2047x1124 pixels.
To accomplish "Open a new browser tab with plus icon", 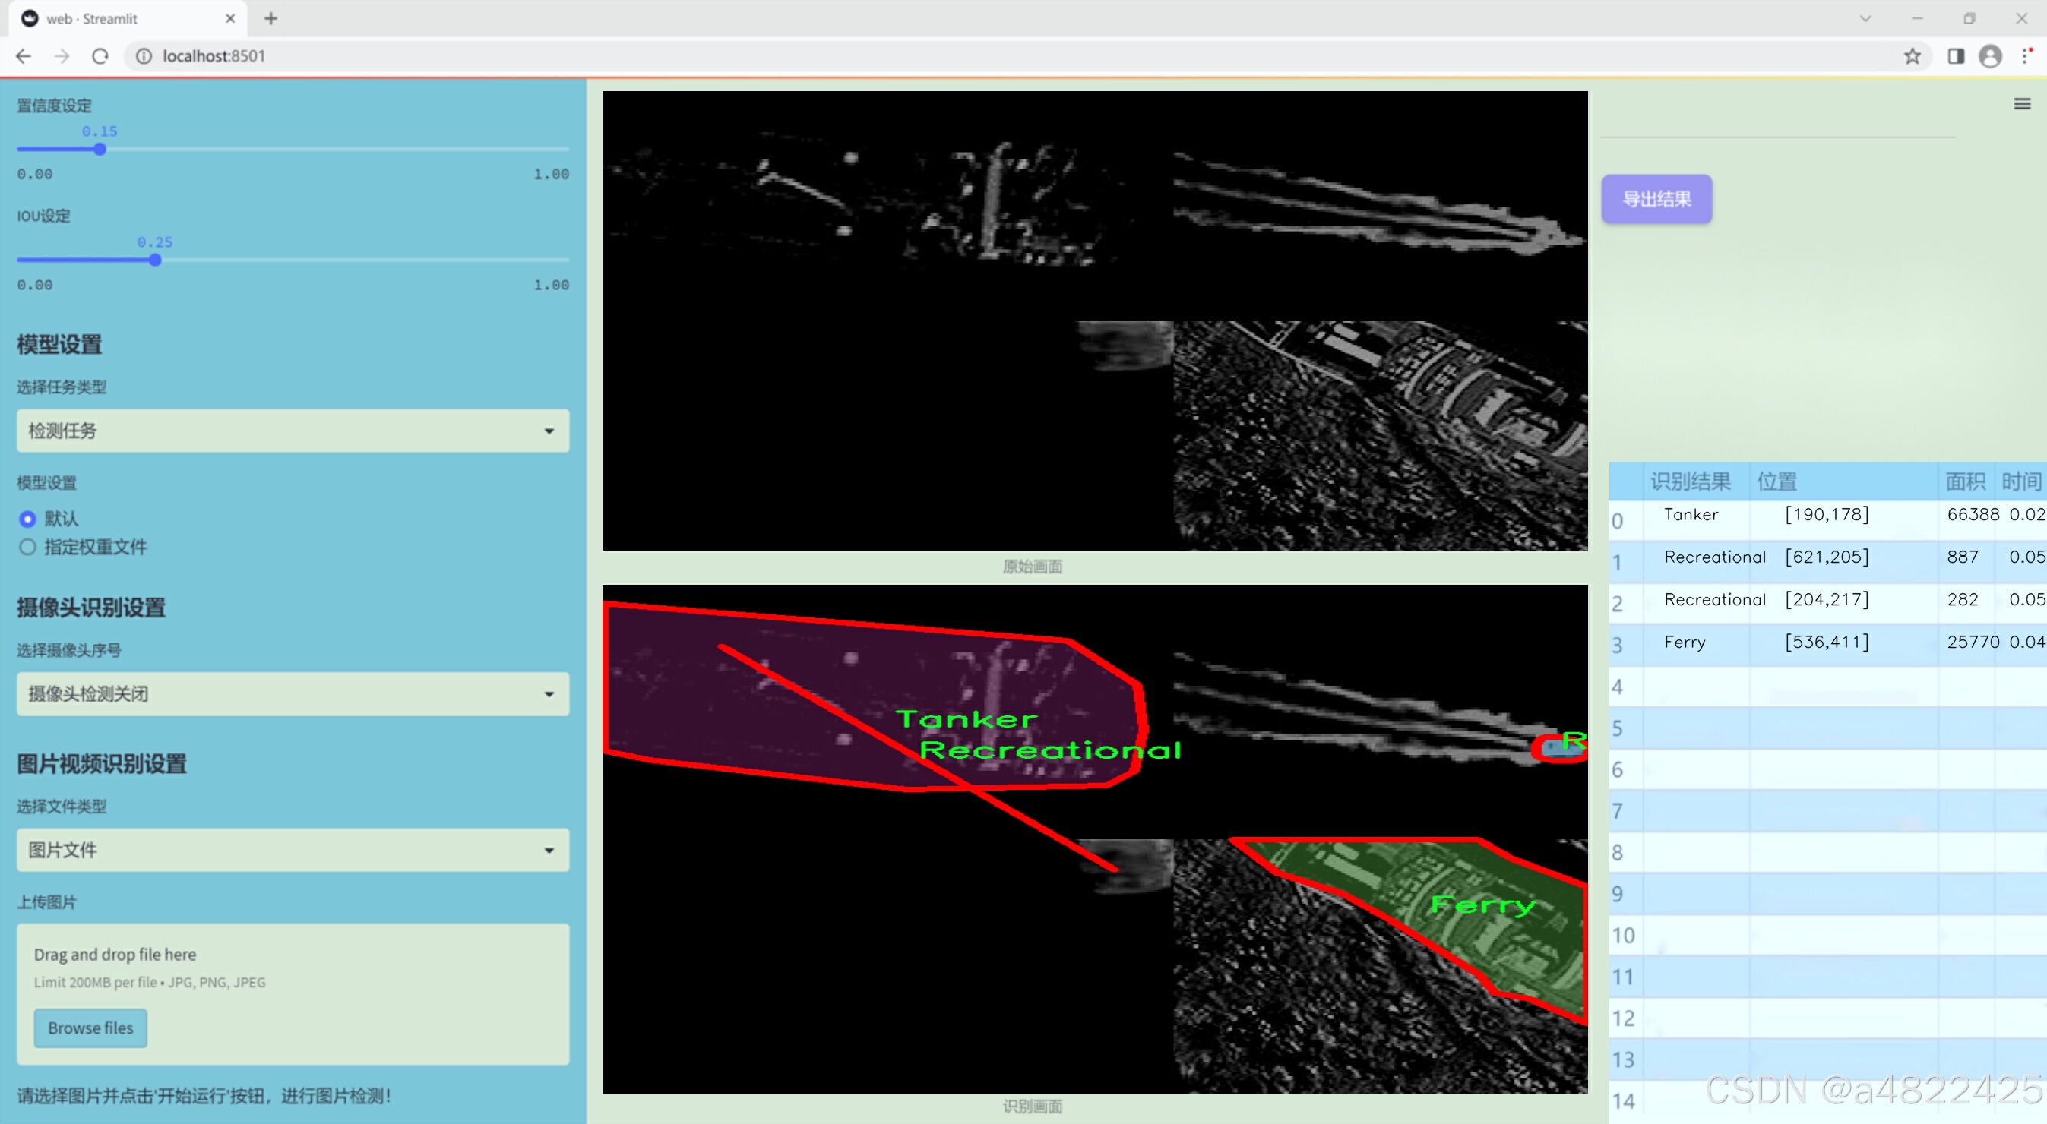I will (x=271, y=18).
